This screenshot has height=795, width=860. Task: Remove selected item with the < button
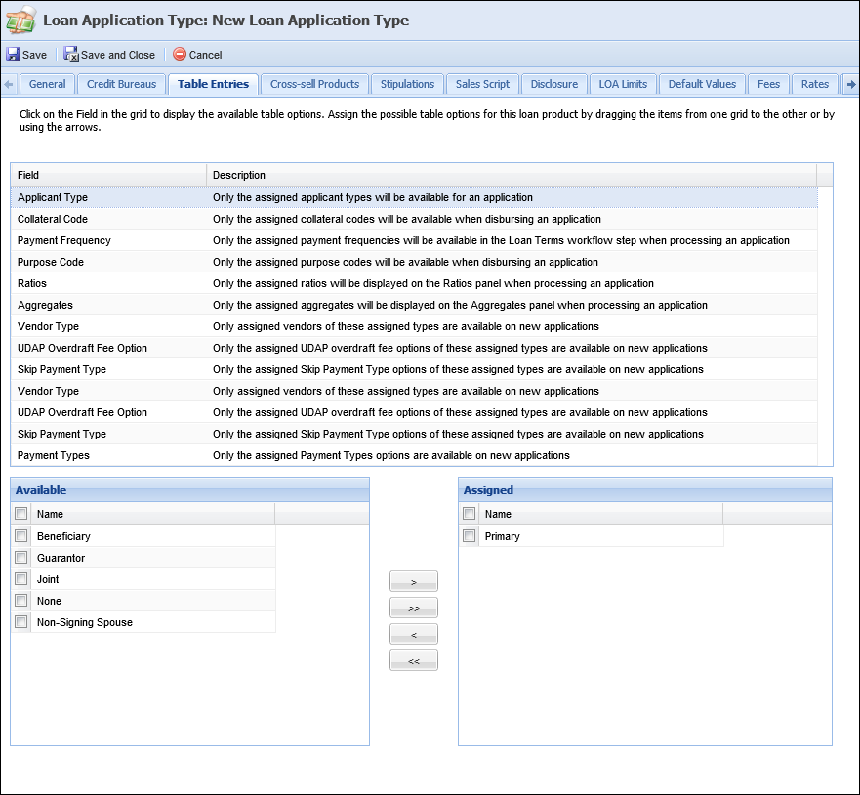point(414,634)
